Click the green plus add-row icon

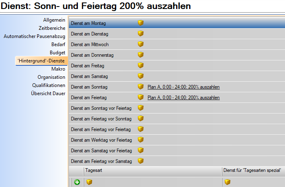click(77, 182)
